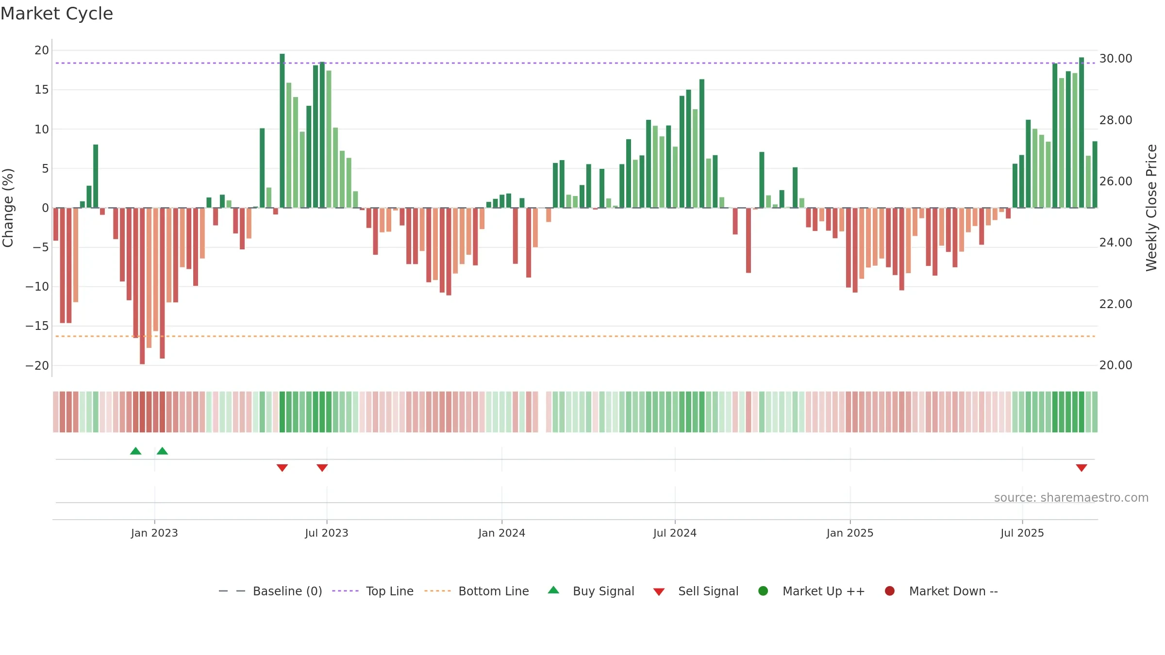Screen dimensions: 1165x655
Task: Click the Change (%) axis title
Action: pos(8,208)
